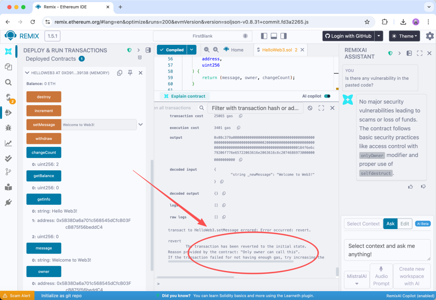Open Deploy & run transactions sidebar icon
Viewport: 436px width, 300px height.
8,112
